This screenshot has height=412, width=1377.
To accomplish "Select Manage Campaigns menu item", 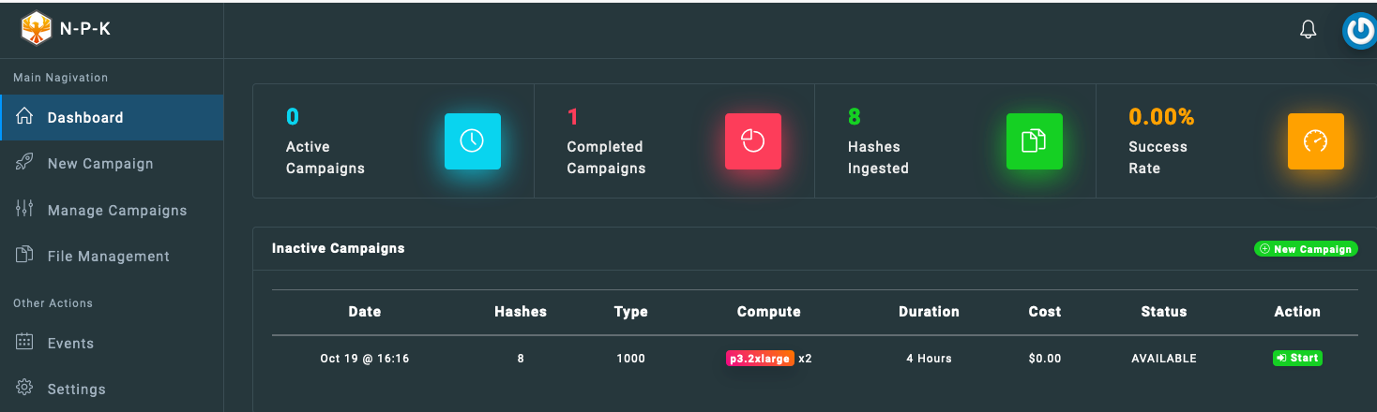I will (117, 210).
